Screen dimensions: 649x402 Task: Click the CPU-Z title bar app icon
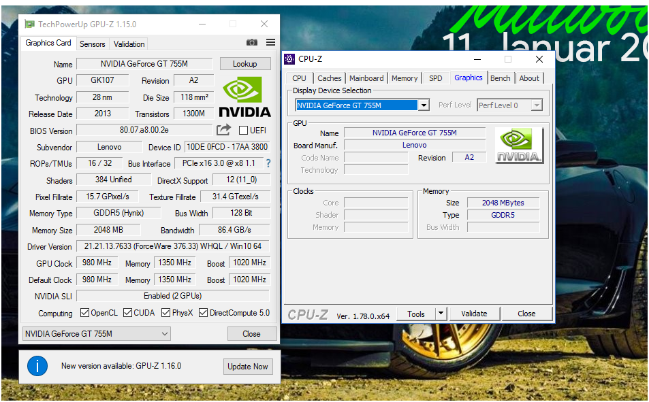[x=289, y=59]
